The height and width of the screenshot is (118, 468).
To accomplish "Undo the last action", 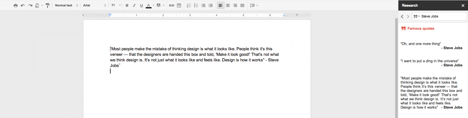I will point(23,6).
